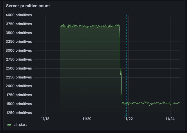
Task: Select the 3000 primitives y-axis label
Action: click(x=19, y=50)
